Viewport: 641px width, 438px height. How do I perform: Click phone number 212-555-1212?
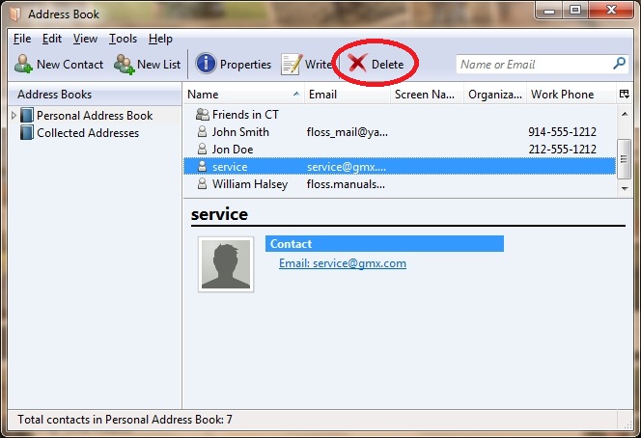[562, 150]
